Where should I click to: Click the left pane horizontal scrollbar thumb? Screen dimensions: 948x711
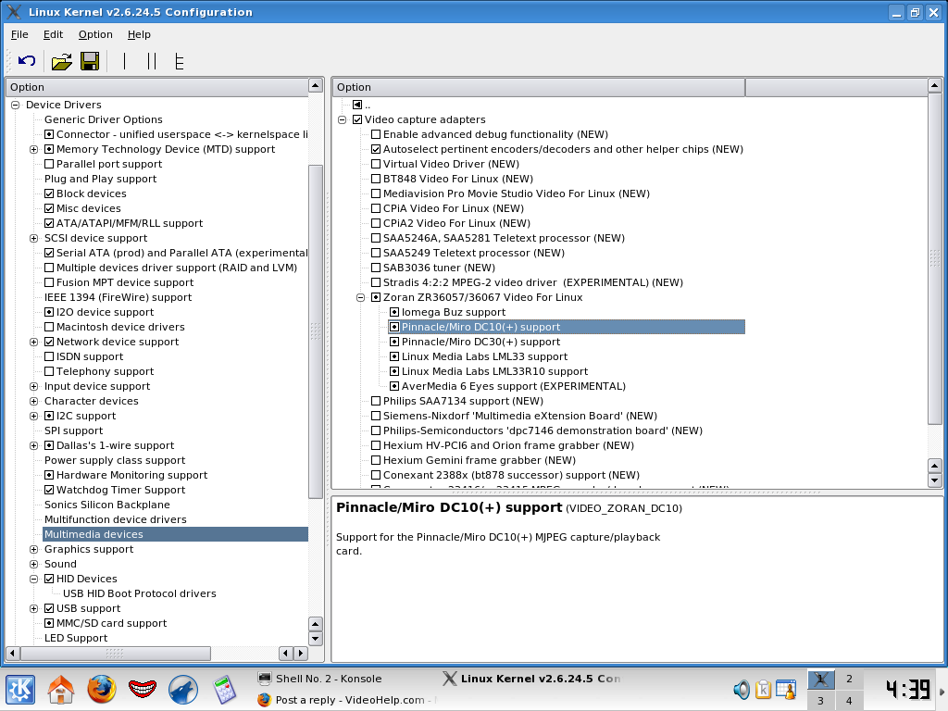pyautogui.click(x=115, y=654)
